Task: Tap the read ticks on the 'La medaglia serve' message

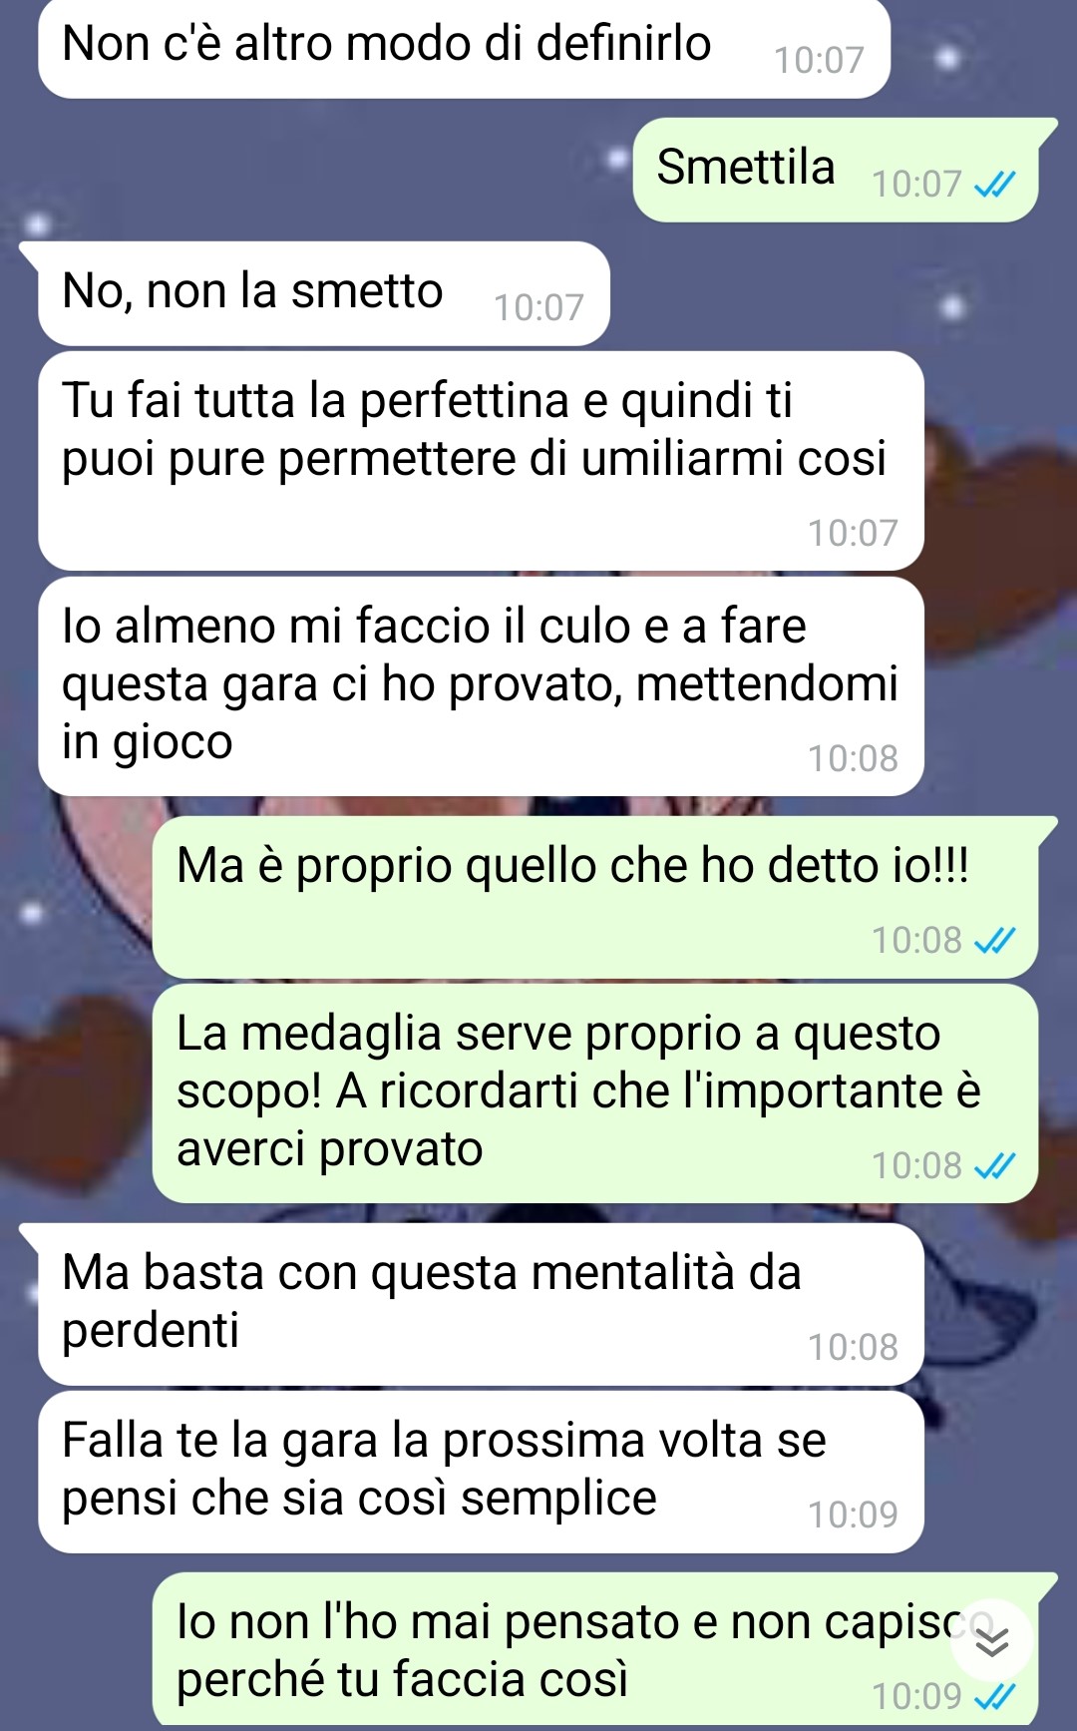Action: (x=993, y=1166)
